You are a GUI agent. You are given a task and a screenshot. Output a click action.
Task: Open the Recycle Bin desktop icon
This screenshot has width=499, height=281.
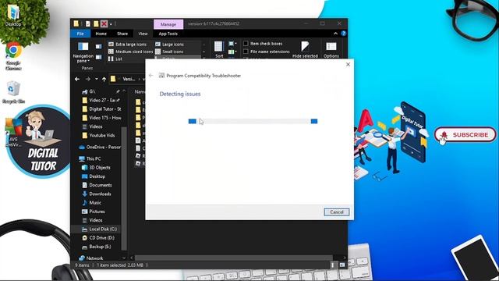(x=13, y=92)
